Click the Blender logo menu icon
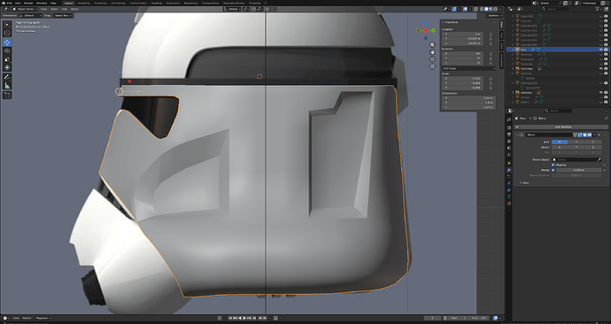The width and height of the screenshot is (611, 324). [x=4, y=3]
